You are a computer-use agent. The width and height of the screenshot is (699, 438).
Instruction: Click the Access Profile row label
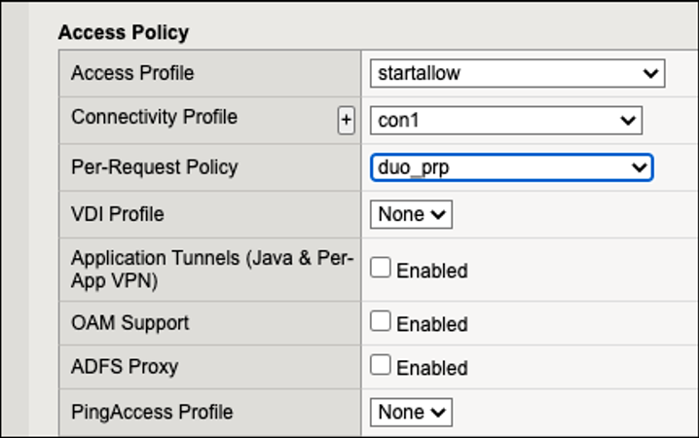click(132, 73)
